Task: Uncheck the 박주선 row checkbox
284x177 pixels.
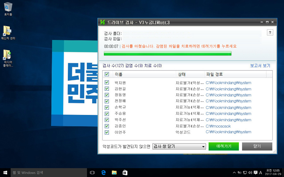Action: (107, 120)
